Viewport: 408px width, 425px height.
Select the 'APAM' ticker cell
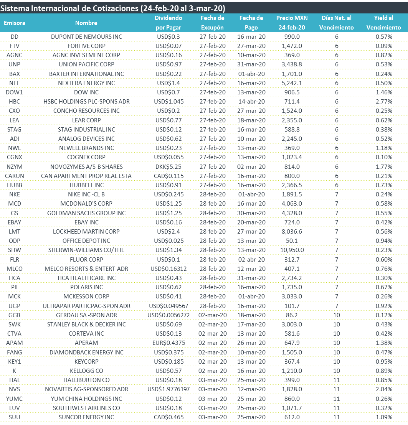(14, 343)
